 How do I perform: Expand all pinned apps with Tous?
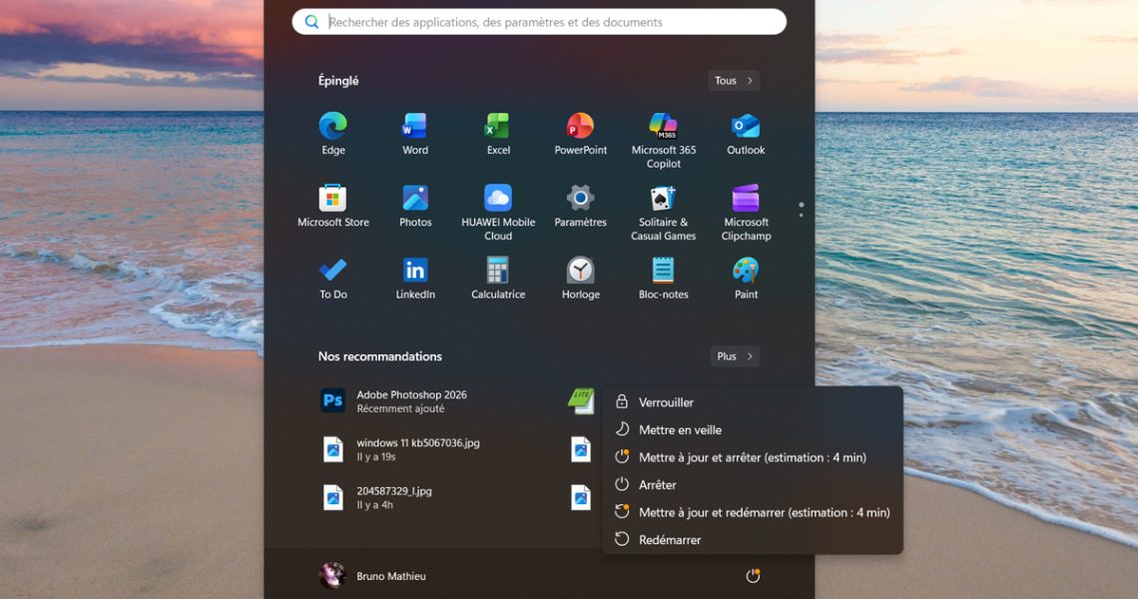coord(734,81)
